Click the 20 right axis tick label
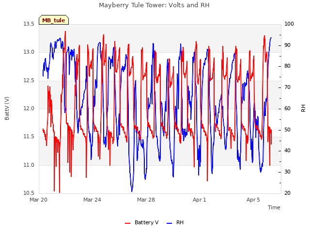Screen dimensions: 310x232 click(x=287, y=193)
